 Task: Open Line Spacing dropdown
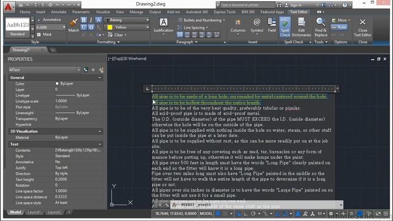193,27
